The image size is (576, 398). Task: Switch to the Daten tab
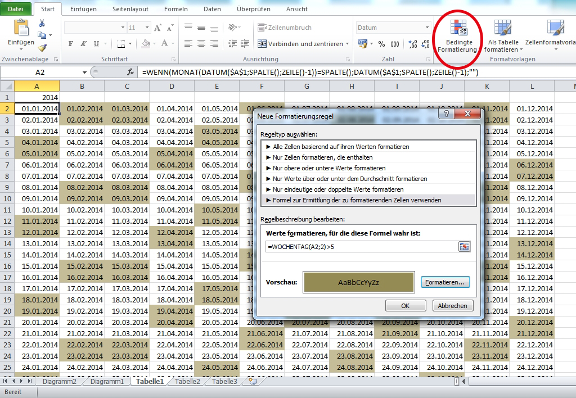212,9
